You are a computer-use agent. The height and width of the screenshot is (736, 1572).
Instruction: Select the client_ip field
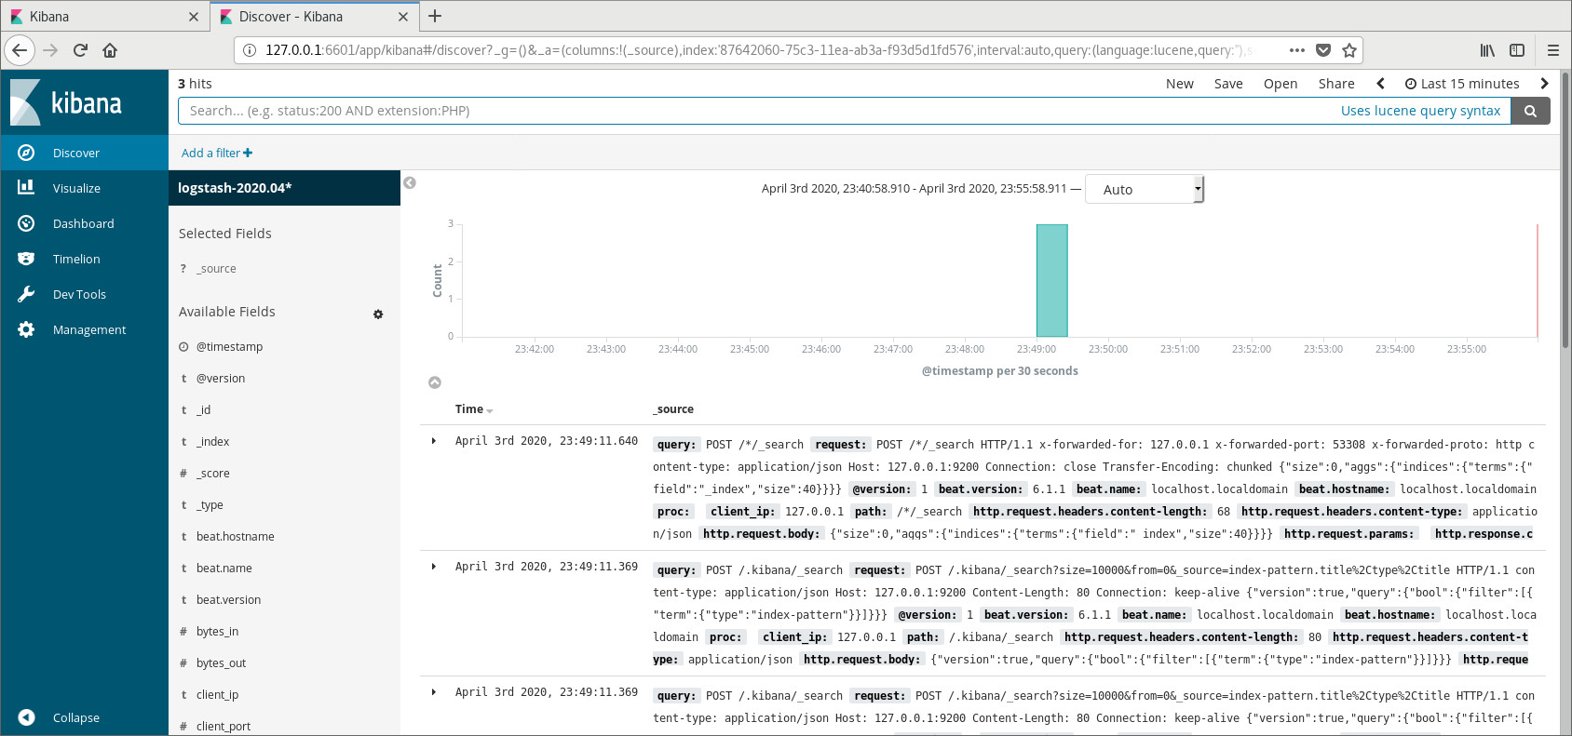217,695
